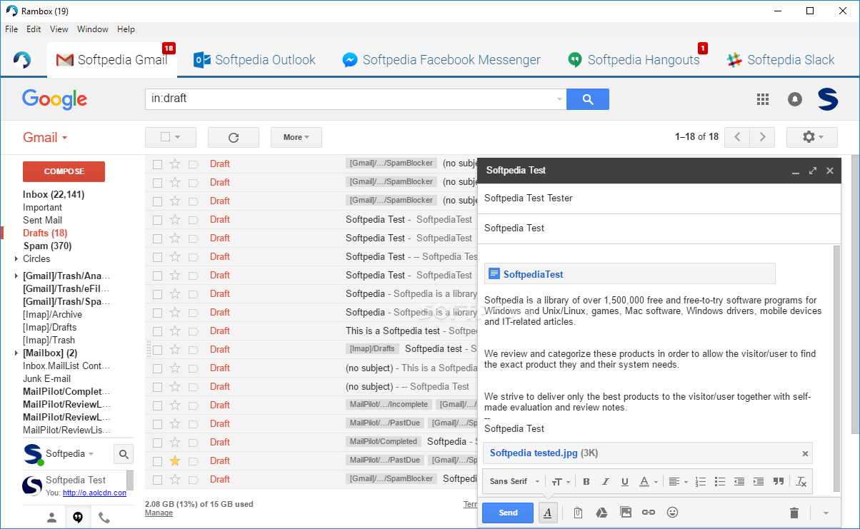Viewport: 860px width, 529px height.
Task: Tick checkbox of the last draft row
Action: (x=157, y=480)
